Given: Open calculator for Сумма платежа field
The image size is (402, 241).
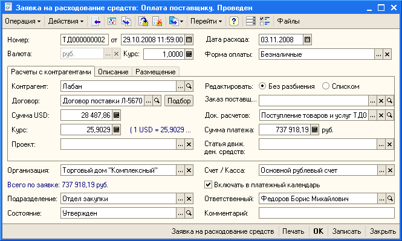Looking at the screenshot, I should (314, 130).
